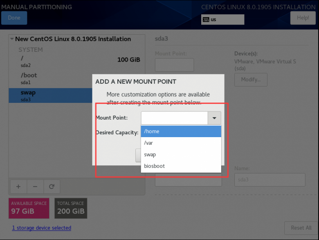
Task: Focus the Mount Point text field in dialog
Action: tap(174, 118)
